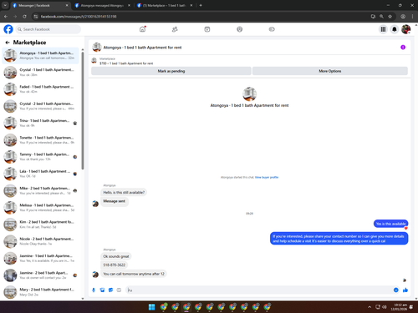The width and height of the screenshot is (418, 313).
Task: Open Mary 2 bed 1 bath conversation
Action: point(41,292)
